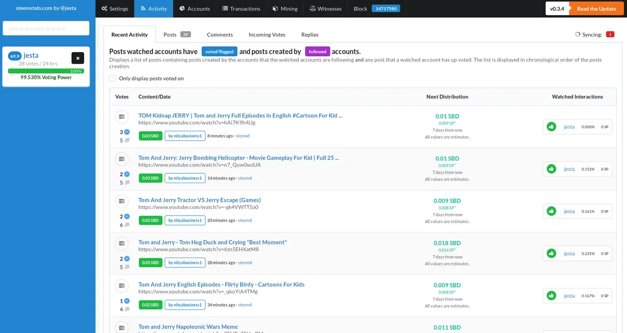Click comments icon on Tractor VS Jerry post
The width and height of the screenshot is (627, 333).
click(x=127, y=225)
